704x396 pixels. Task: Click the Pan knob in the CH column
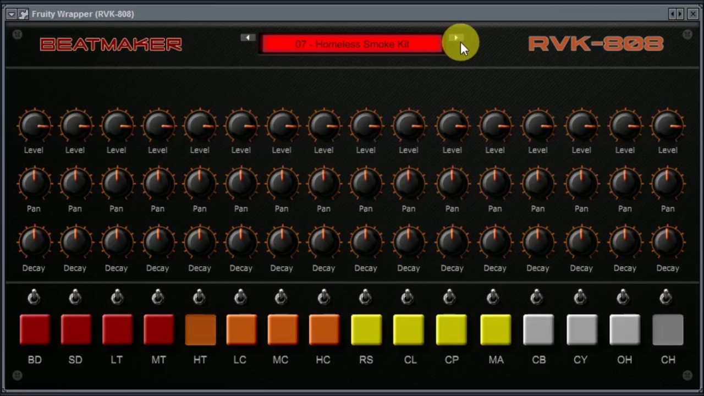(668, 184)
